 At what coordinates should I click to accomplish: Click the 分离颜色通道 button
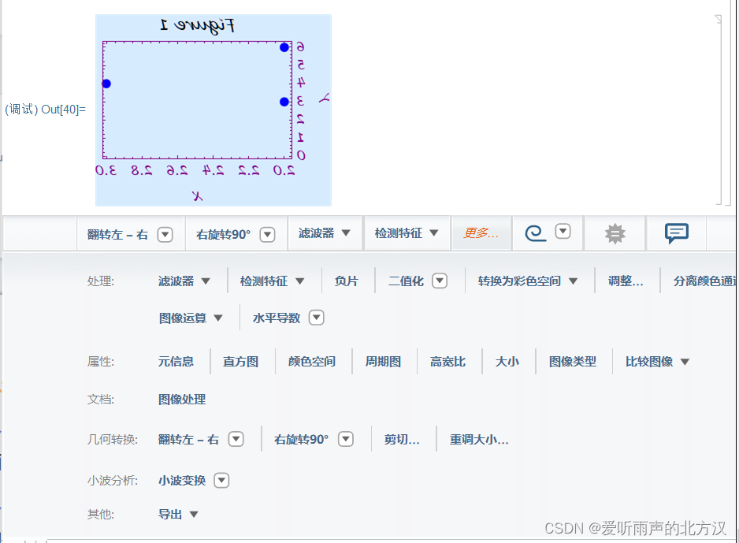(x=704, y=281)
